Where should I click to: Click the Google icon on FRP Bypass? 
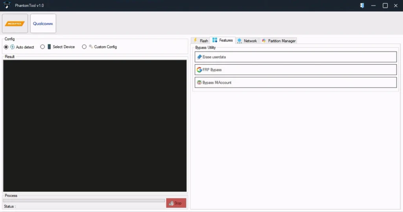tap(200, 70)
